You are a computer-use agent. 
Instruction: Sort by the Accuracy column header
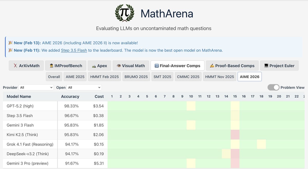coord(70,97)
